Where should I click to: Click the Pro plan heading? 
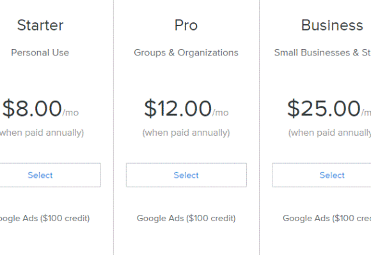pos(186,25)
